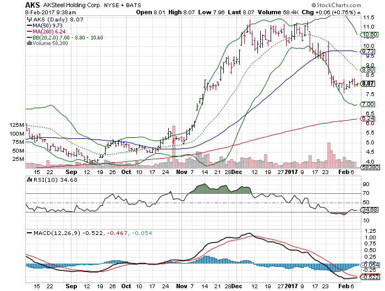
Task: Click the Last 8.07 quote value
Action: [241, 12]
